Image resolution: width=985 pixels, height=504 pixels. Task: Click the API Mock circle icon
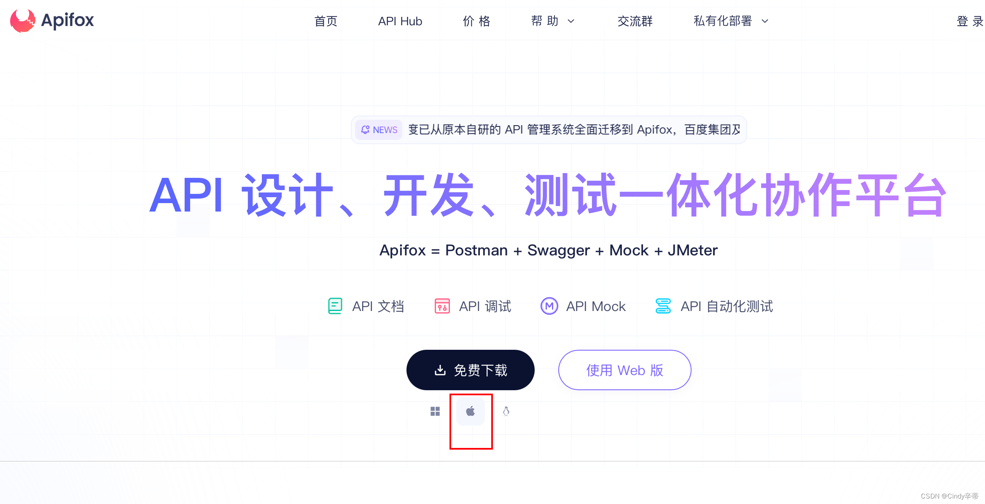pos(549,306)
